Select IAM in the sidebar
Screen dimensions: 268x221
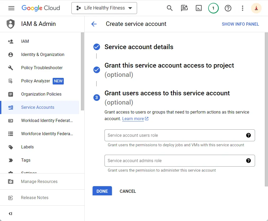tap(25, 41)
